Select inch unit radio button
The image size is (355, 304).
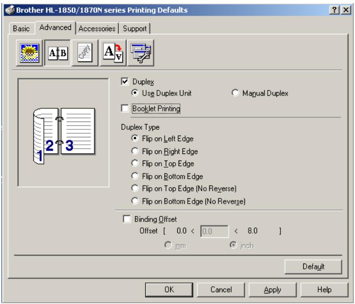pos(233,245)
